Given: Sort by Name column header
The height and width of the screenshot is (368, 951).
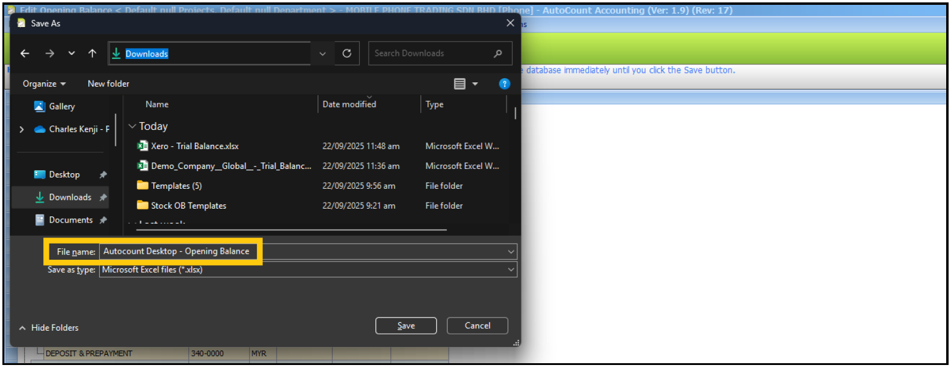Looking at the screenshot, I should point(157,104).
